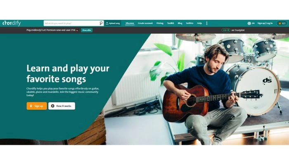Click the Upload song icon
The height and width of the screenshot is (165, 289).
click(x=107, y=24)
